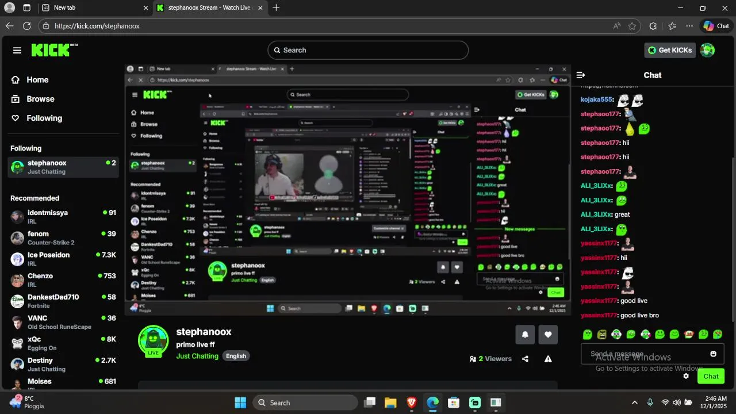736x414 pixels.
Task: Open taskbar weather widget Pioggia
Action: (x=26, y=402)
